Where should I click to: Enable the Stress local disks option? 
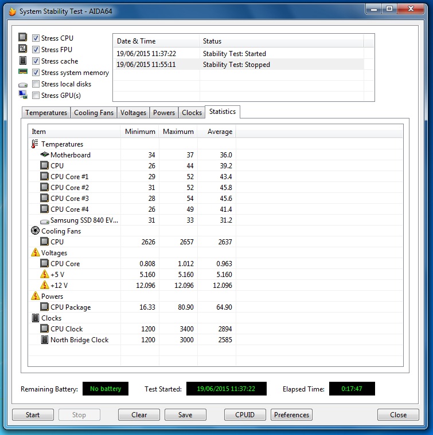(x=36, y=84)
